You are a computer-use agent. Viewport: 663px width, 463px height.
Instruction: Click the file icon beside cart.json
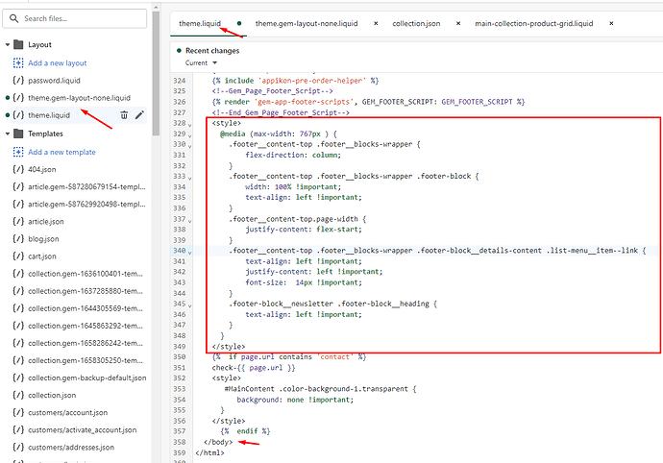point(18,256)
